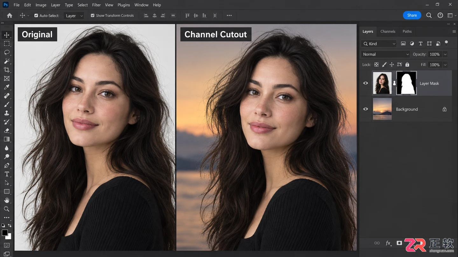
Task: Select the Brush tool in the toolbar
Action: [x=7, y=104]
